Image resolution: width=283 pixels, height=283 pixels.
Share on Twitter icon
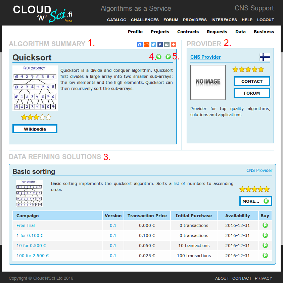coord(153,44)
